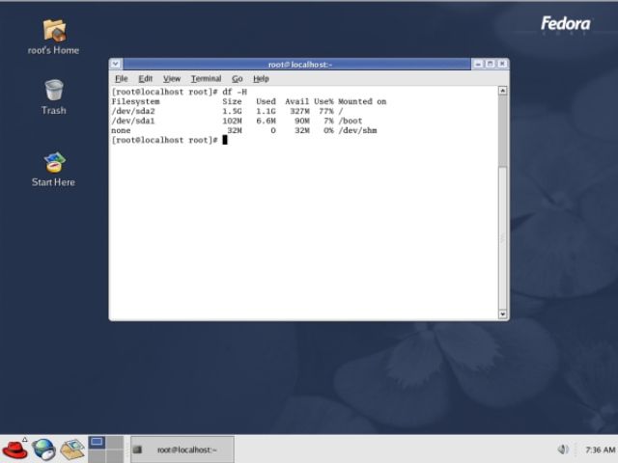Open the Terminal menu in menu bar

click(x=206, y=78)
